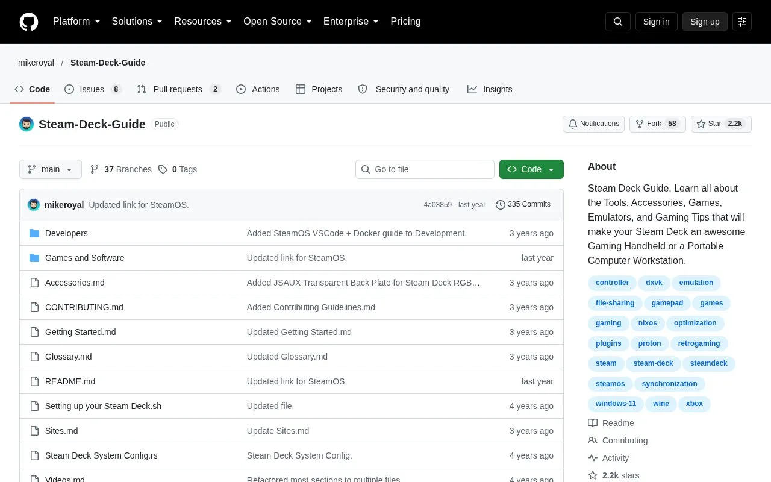This screenshot has height=482, width=771.
Task: Open the green Code dropdown button
Action: pyautogui.click(x=531, y=169)
